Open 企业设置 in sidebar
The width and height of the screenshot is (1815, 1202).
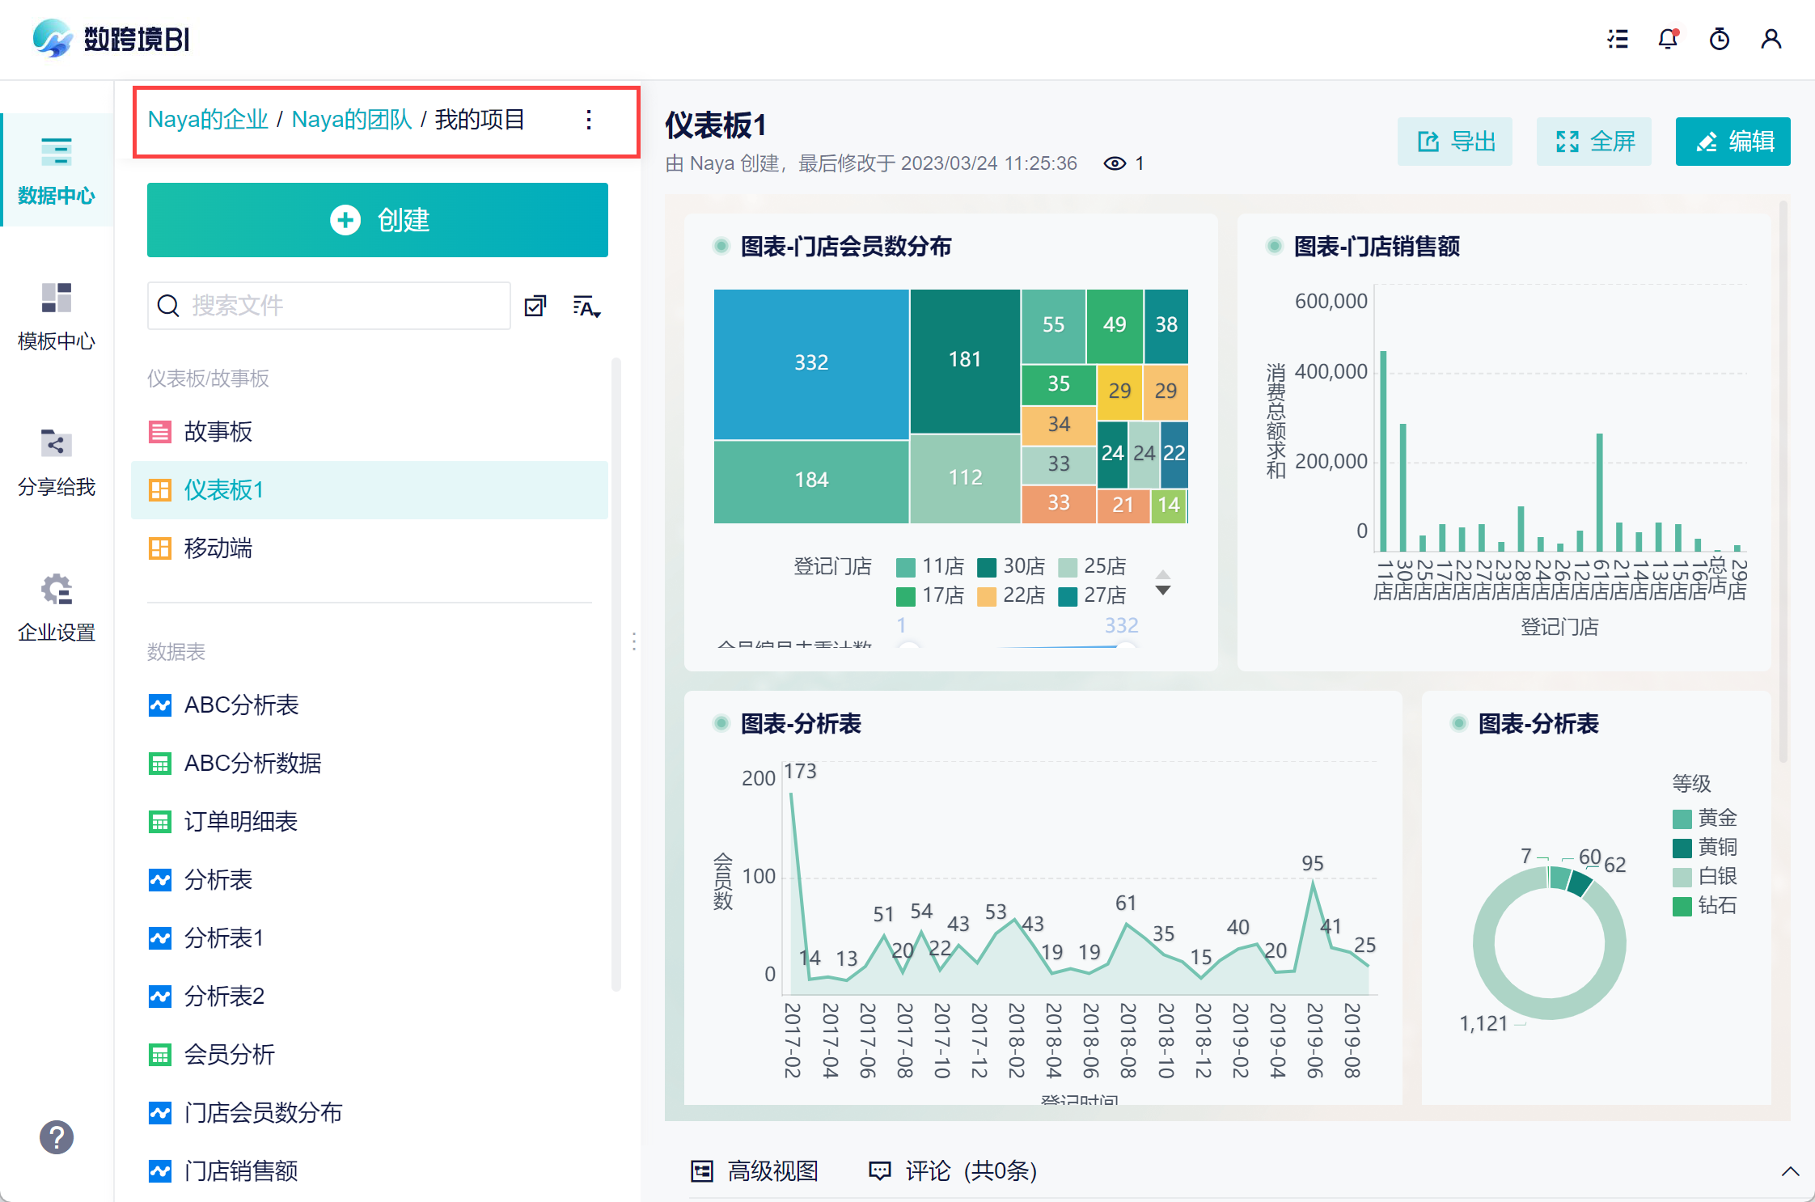(57, 607)
